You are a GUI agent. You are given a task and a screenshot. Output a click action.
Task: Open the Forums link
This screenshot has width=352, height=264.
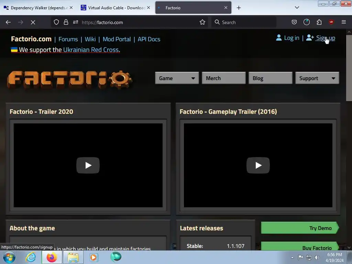[68, 39]
